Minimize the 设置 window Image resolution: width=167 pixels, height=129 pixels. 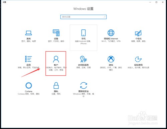tap(150, 2)
